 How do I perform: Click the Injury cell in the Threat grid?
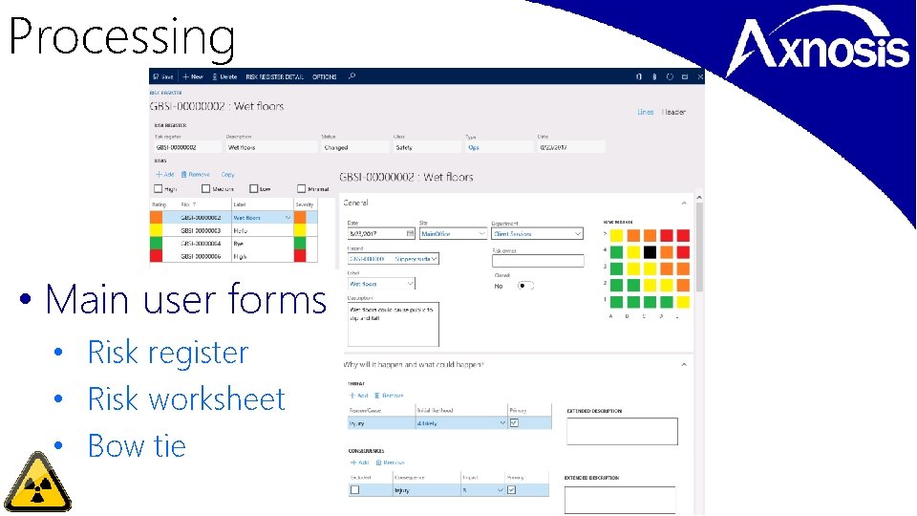pyautogui.click(x=381, y=423)
